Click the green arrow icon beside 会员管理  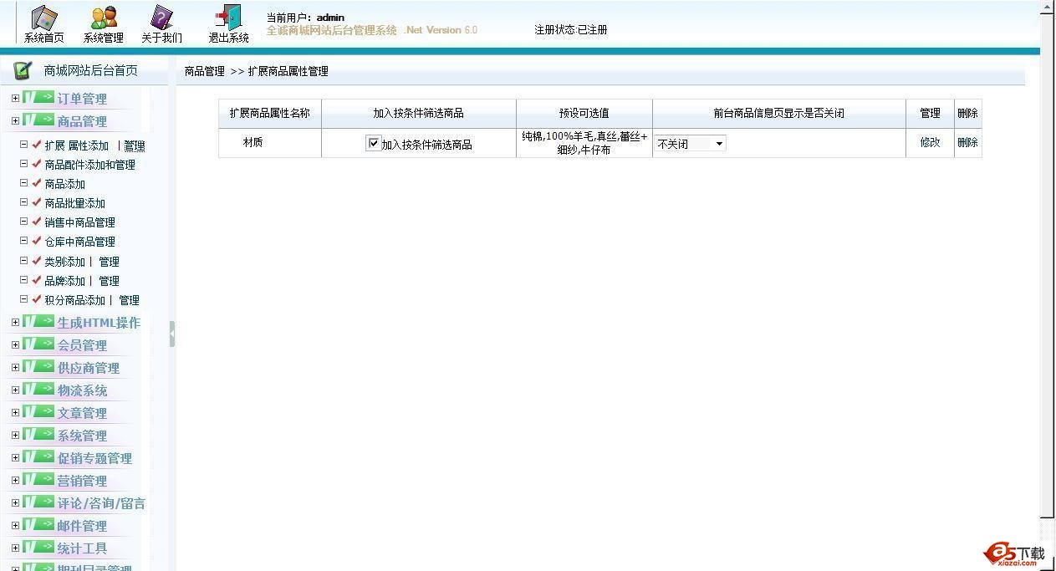[x=38, y=344]
